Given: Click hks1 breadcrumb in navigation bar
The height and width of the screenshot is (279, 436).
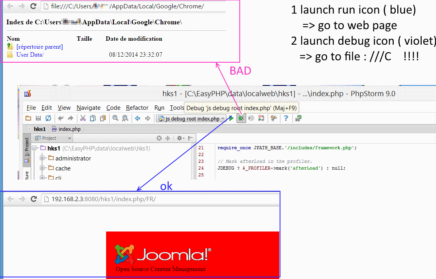Looking at the screenshot, I should pos(39,129).
